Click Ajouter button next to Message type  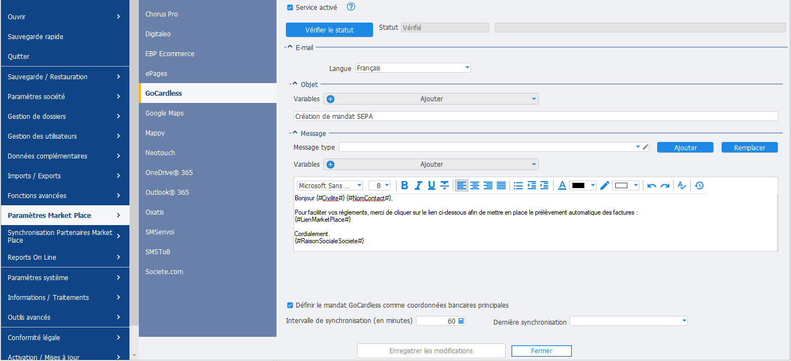point(685,147)
